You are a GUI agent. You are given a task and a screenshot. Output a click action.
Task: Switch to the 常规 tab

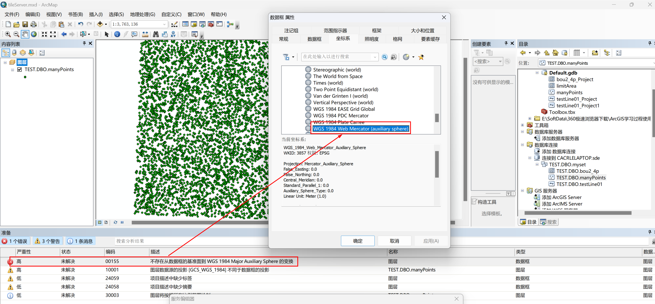[283, 39]
